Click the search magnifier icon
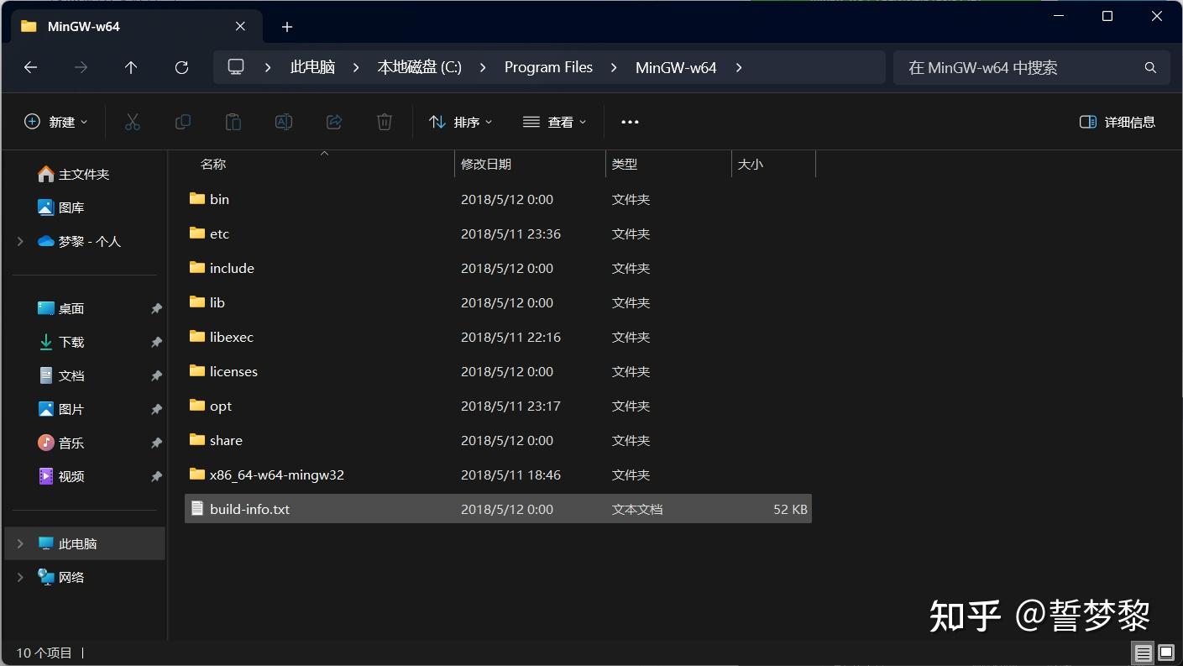The width and height of the screenshot is (1183, 666). pyautogui.click(x=1150, y=67)
